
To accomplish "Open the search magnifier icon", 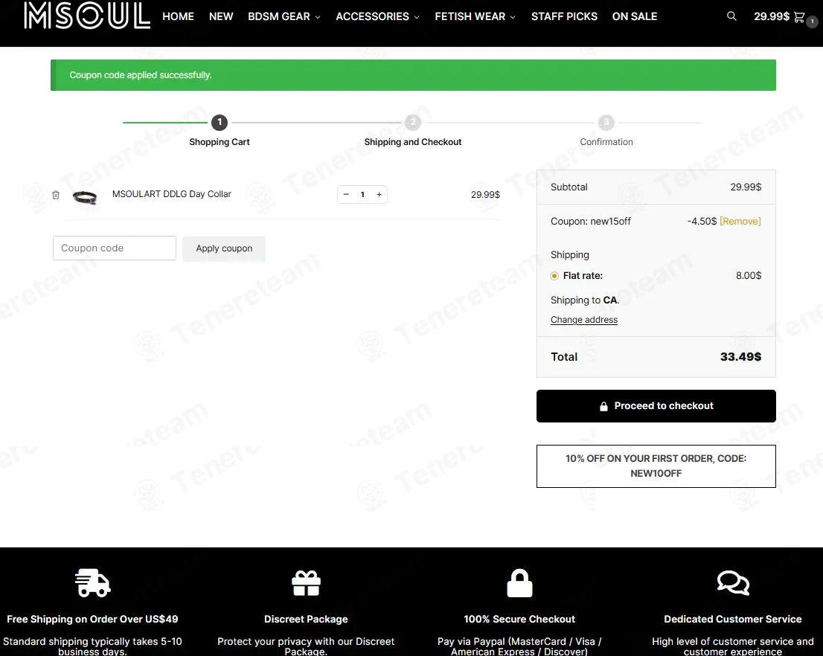I will tap(731, 16).
